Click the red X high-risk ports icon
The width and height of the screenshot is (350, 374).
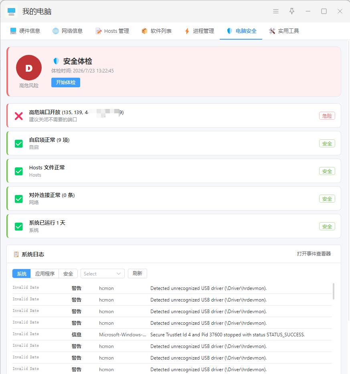point(18,116)
